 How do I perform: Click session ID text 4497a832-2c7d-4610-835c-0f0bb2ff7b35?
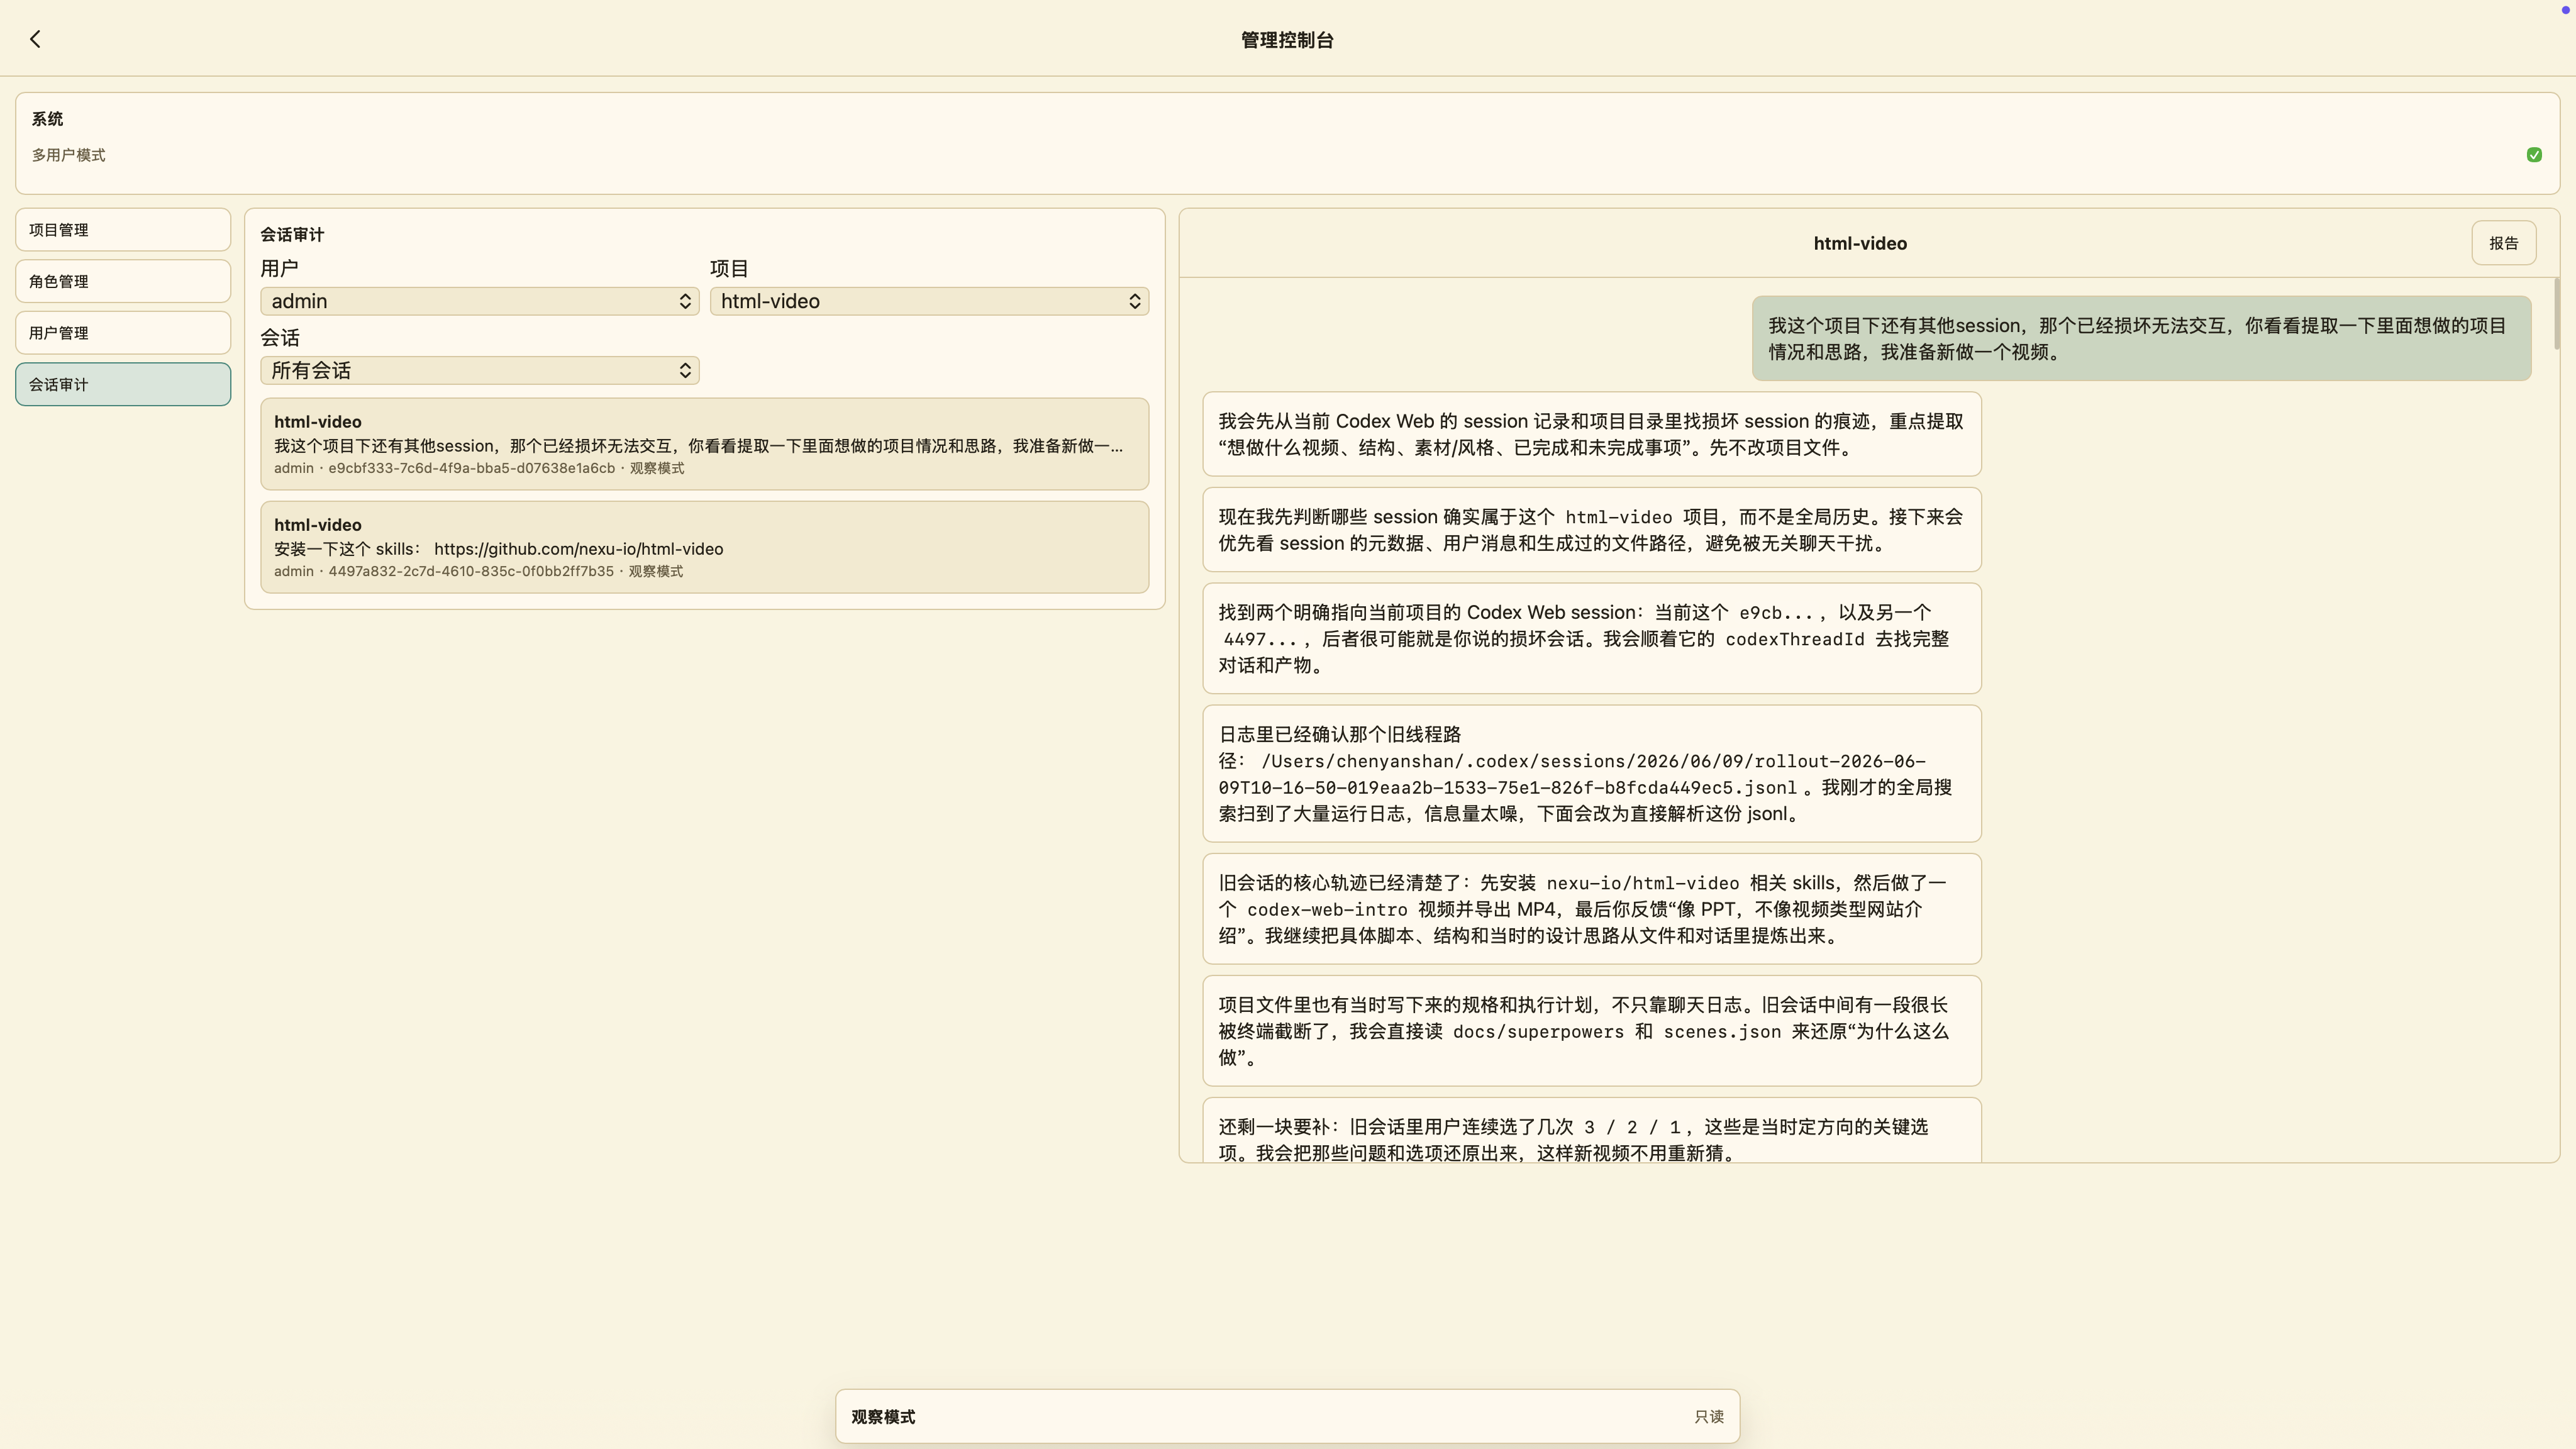pos(471,571)
